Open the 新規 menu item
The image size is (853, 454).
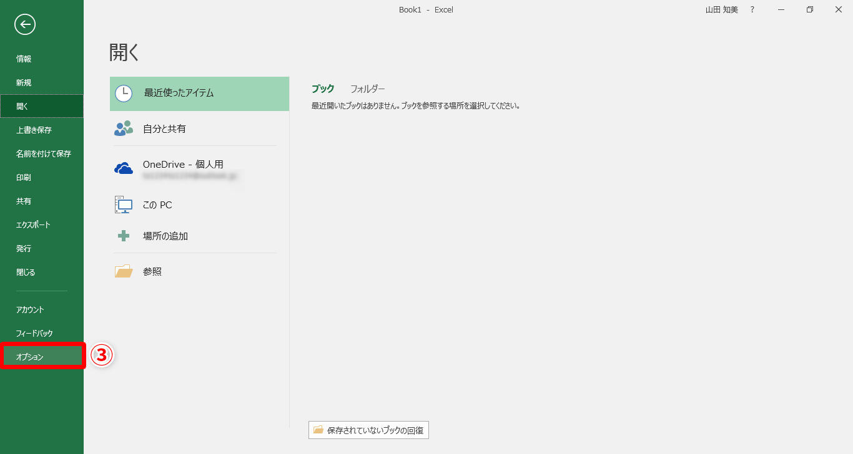point(42,82)
